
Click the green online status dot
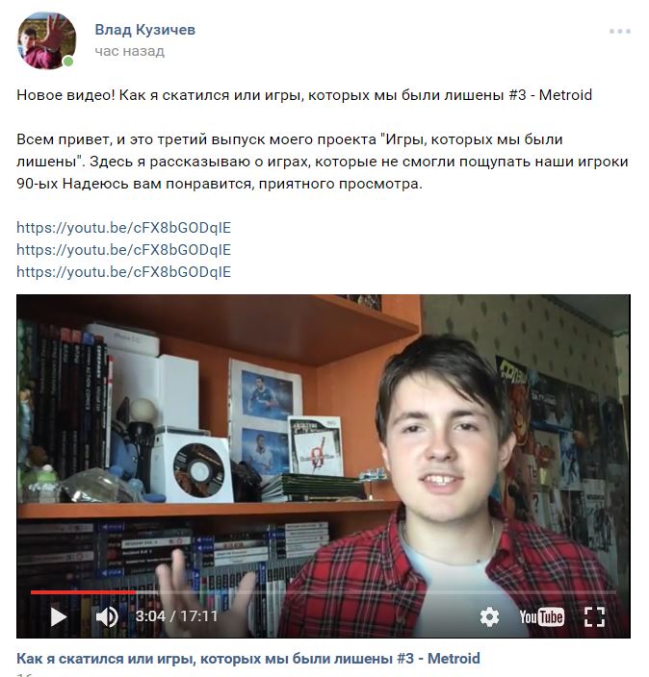(x=67, y=62)
